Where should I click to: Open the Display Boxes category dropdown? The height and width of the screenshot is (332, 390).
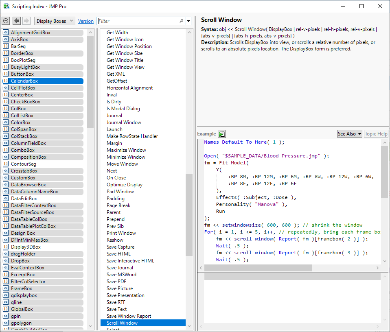(55, 21)
